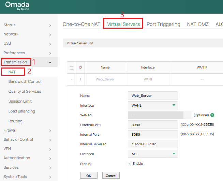Image resolution: width=223 pixels, height=181 pixels.
Task: Open Quality of Services submenu item
Action: [x=25, y=91]
